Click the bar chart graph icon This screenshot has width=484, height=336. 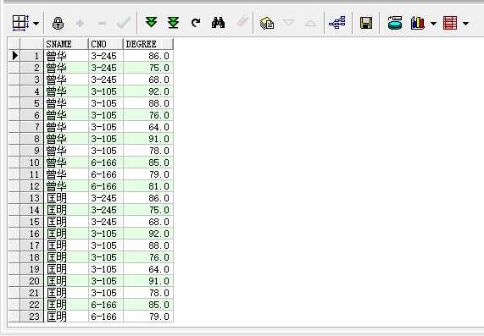(418, 23)
